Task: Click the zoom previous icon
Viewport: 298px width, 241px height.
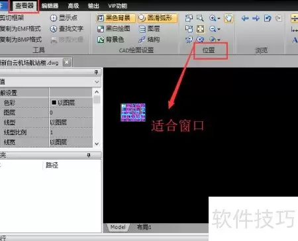Action: pos(200,39)
